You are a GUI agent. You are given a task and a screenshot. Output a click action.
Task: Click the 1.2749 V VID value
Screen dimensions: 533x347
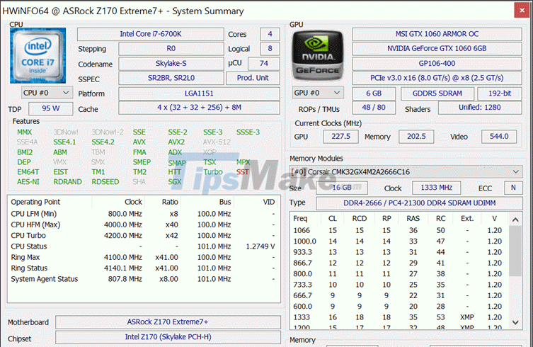click(x=260, y=246)
